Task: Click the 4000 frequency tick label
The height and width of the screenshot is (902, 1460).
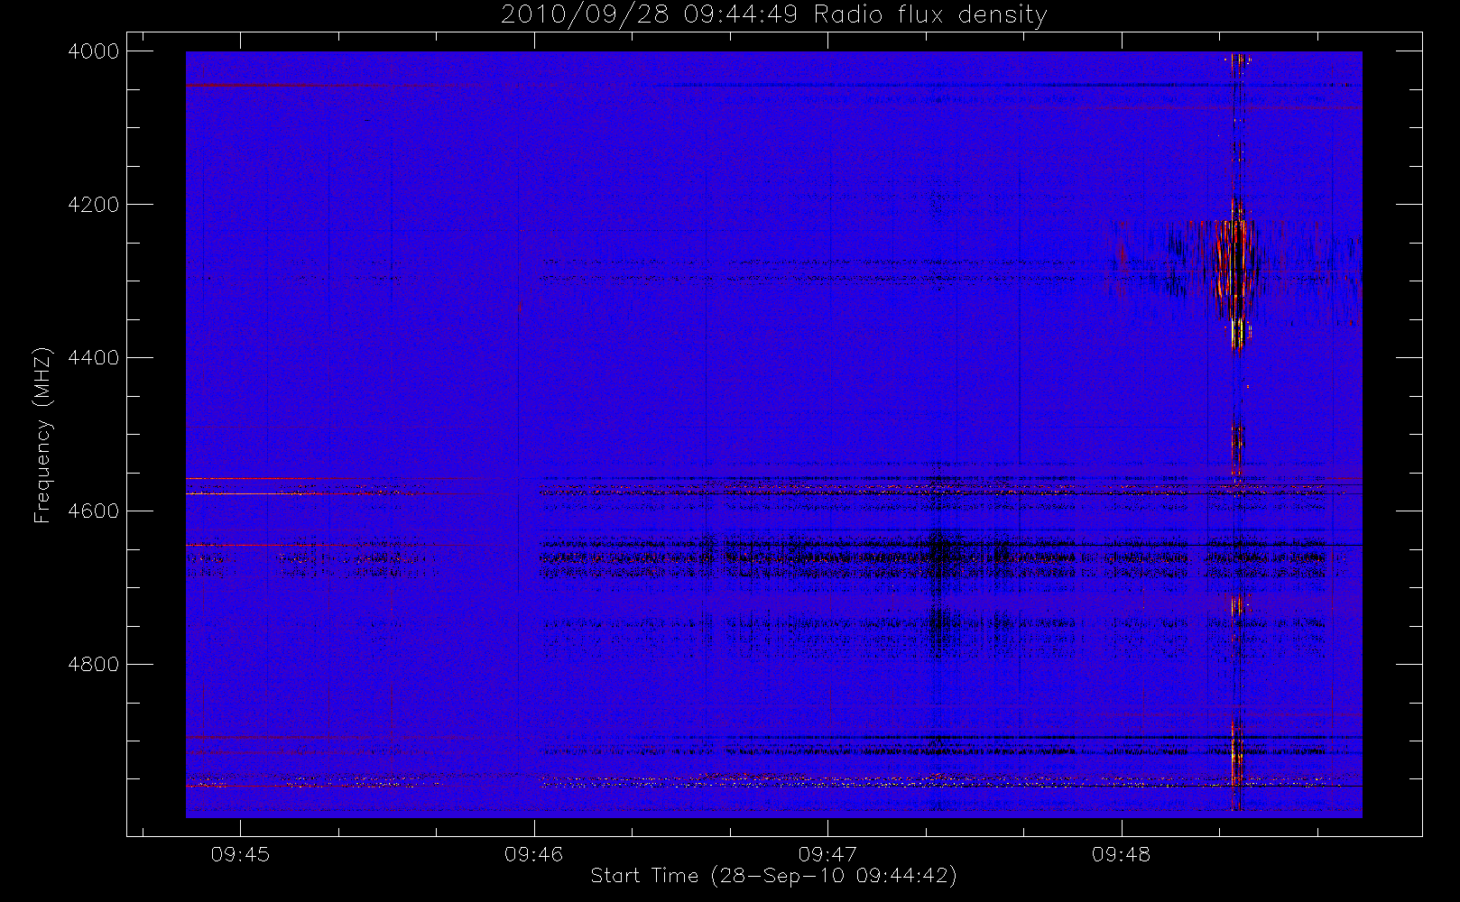Action: pyautogui.click(x=94, y=51)
